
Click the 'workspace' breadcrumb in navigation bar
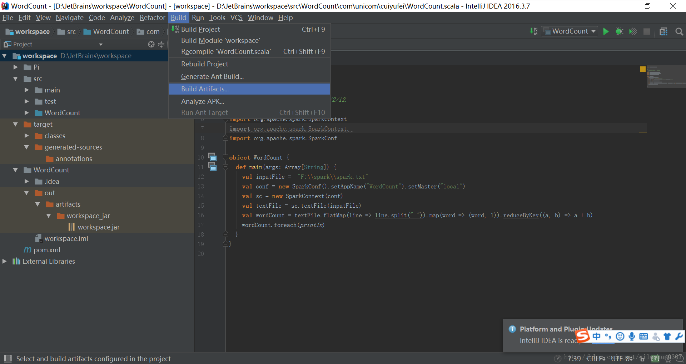[28, 32]
